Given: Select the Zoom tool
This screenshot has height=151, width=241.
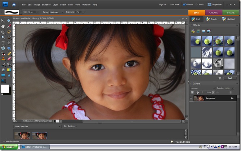Looking at the screenshot, I should tap(9, 21).
